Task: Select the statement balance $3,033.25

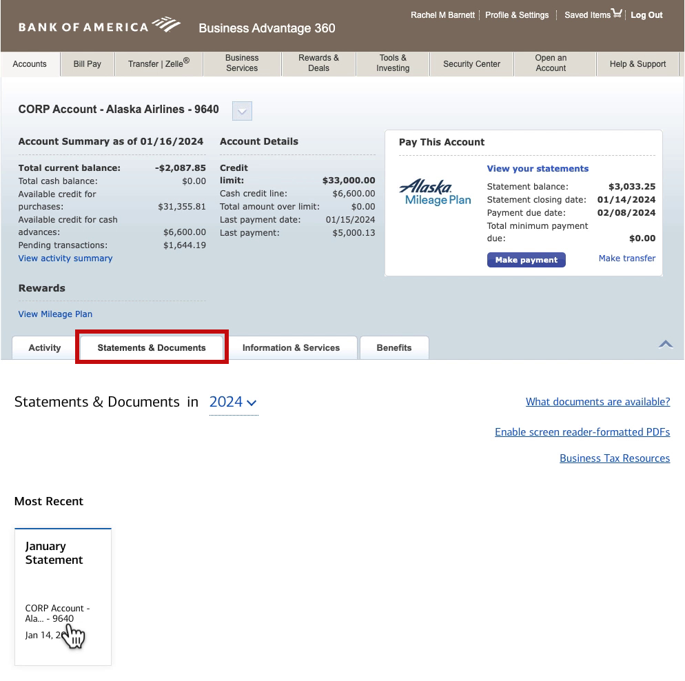Action: (x=632, y=187)
